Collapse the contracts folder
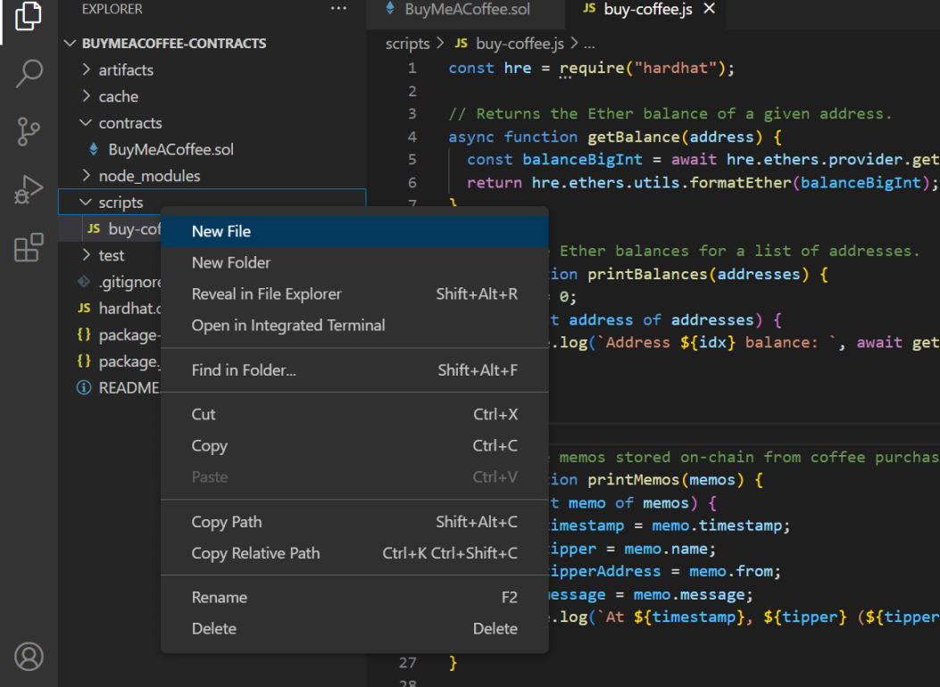940x687 pixels. tap(130, 123)
